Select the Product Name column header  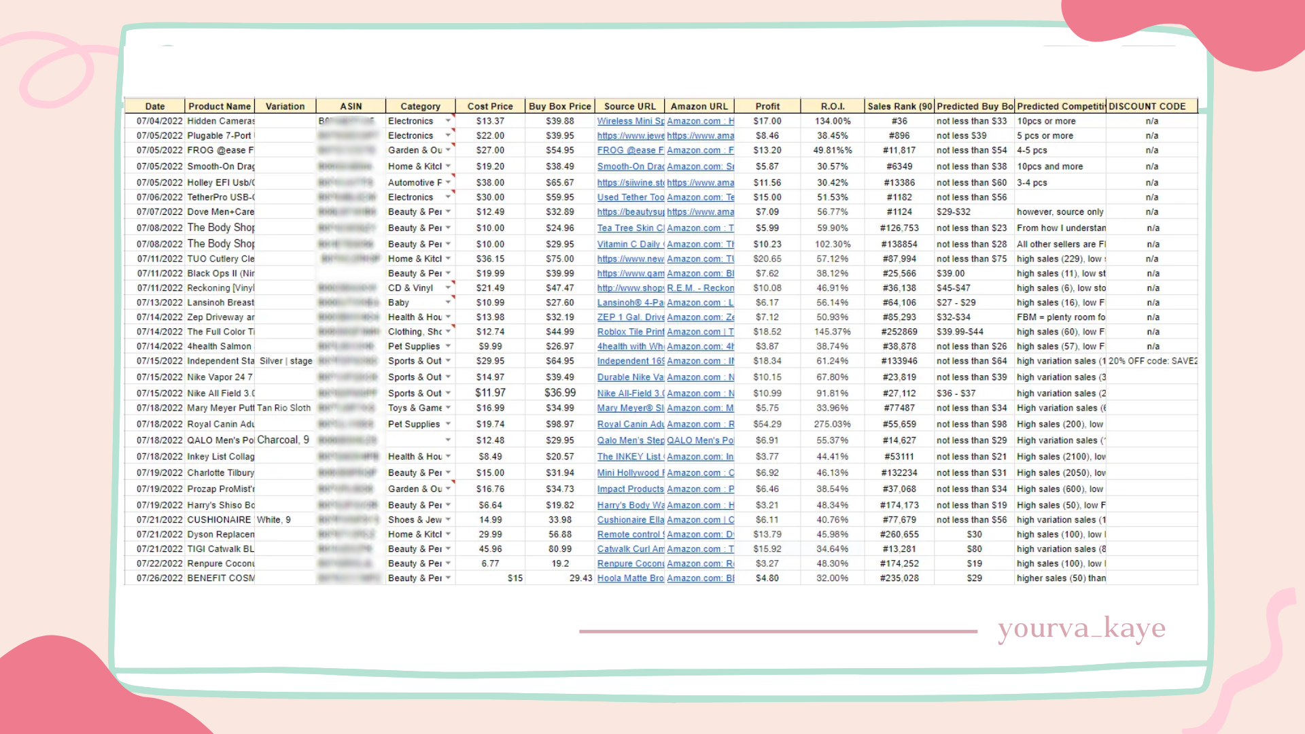coord(220,107)
